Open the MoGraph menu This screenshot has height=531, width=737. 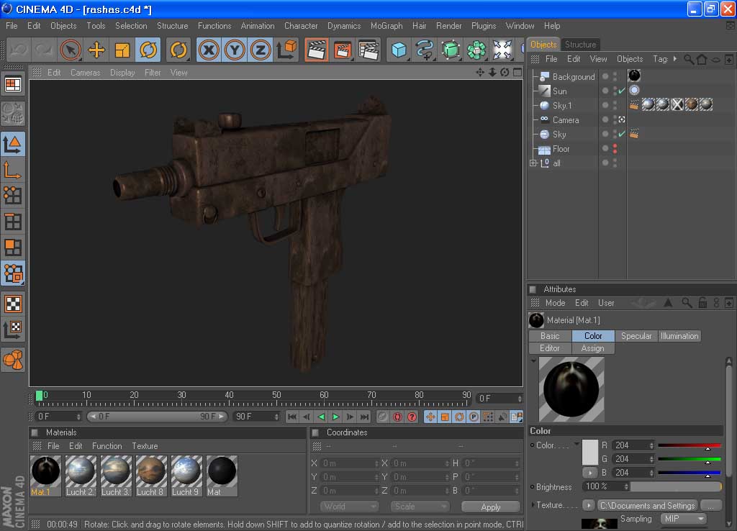[386, 26]
